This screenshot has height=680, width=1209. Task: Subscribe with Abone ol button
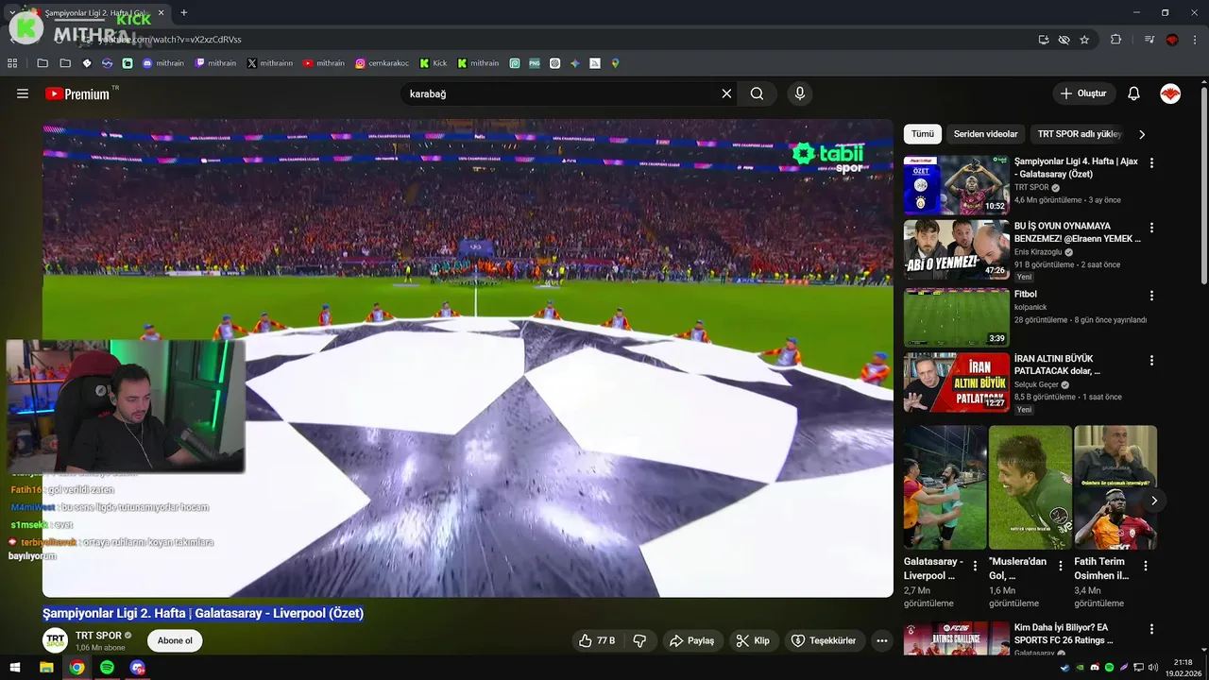coord(175,640)
